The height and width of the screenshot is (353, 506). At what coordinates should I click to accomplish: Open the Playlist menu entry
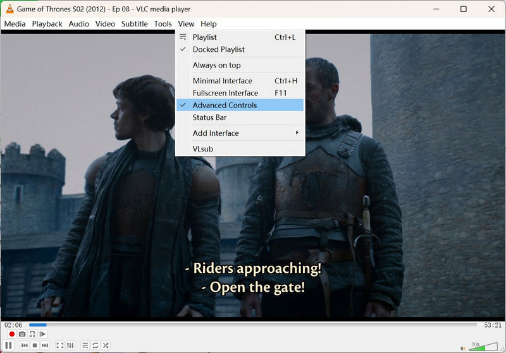click(240, 37)
